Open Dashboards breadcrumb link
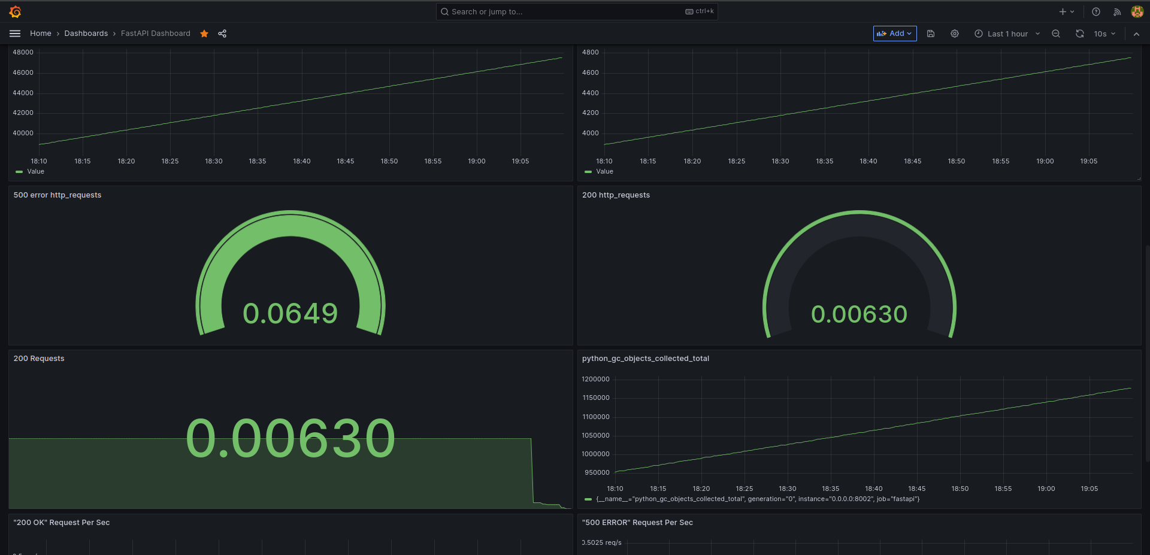 [x=86, y=34]
